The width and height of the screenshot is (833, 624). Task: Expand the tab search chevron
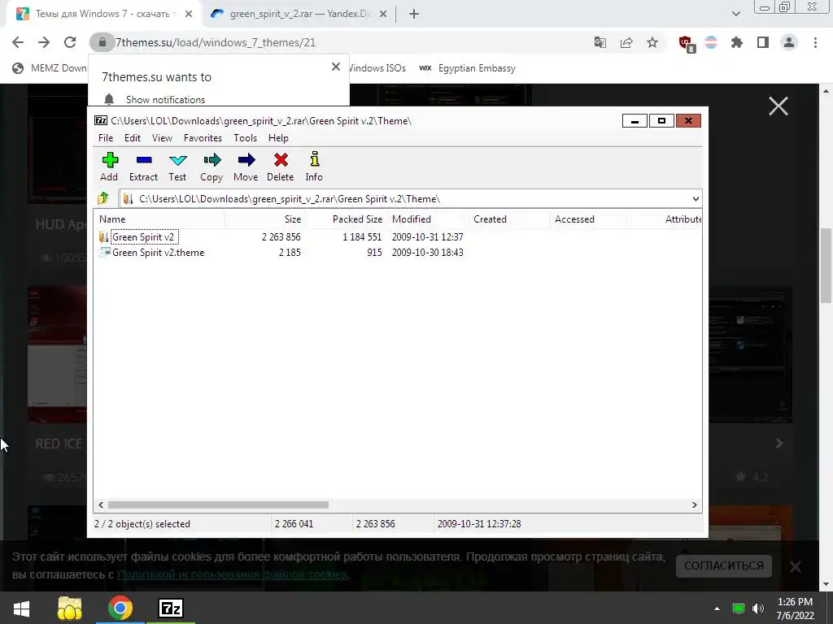735,15
